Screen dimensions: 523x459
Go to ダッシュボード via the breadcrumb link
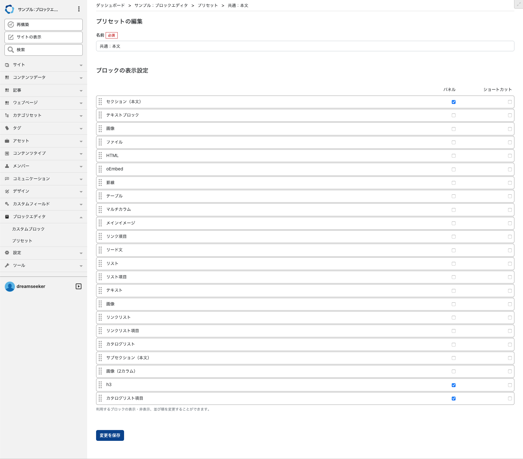(110, 5)
